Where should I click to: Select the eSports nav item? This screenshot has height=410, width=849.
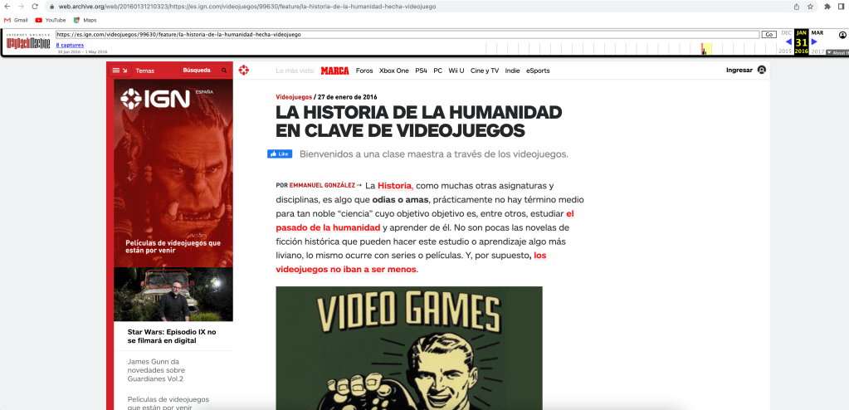[538, 71]
